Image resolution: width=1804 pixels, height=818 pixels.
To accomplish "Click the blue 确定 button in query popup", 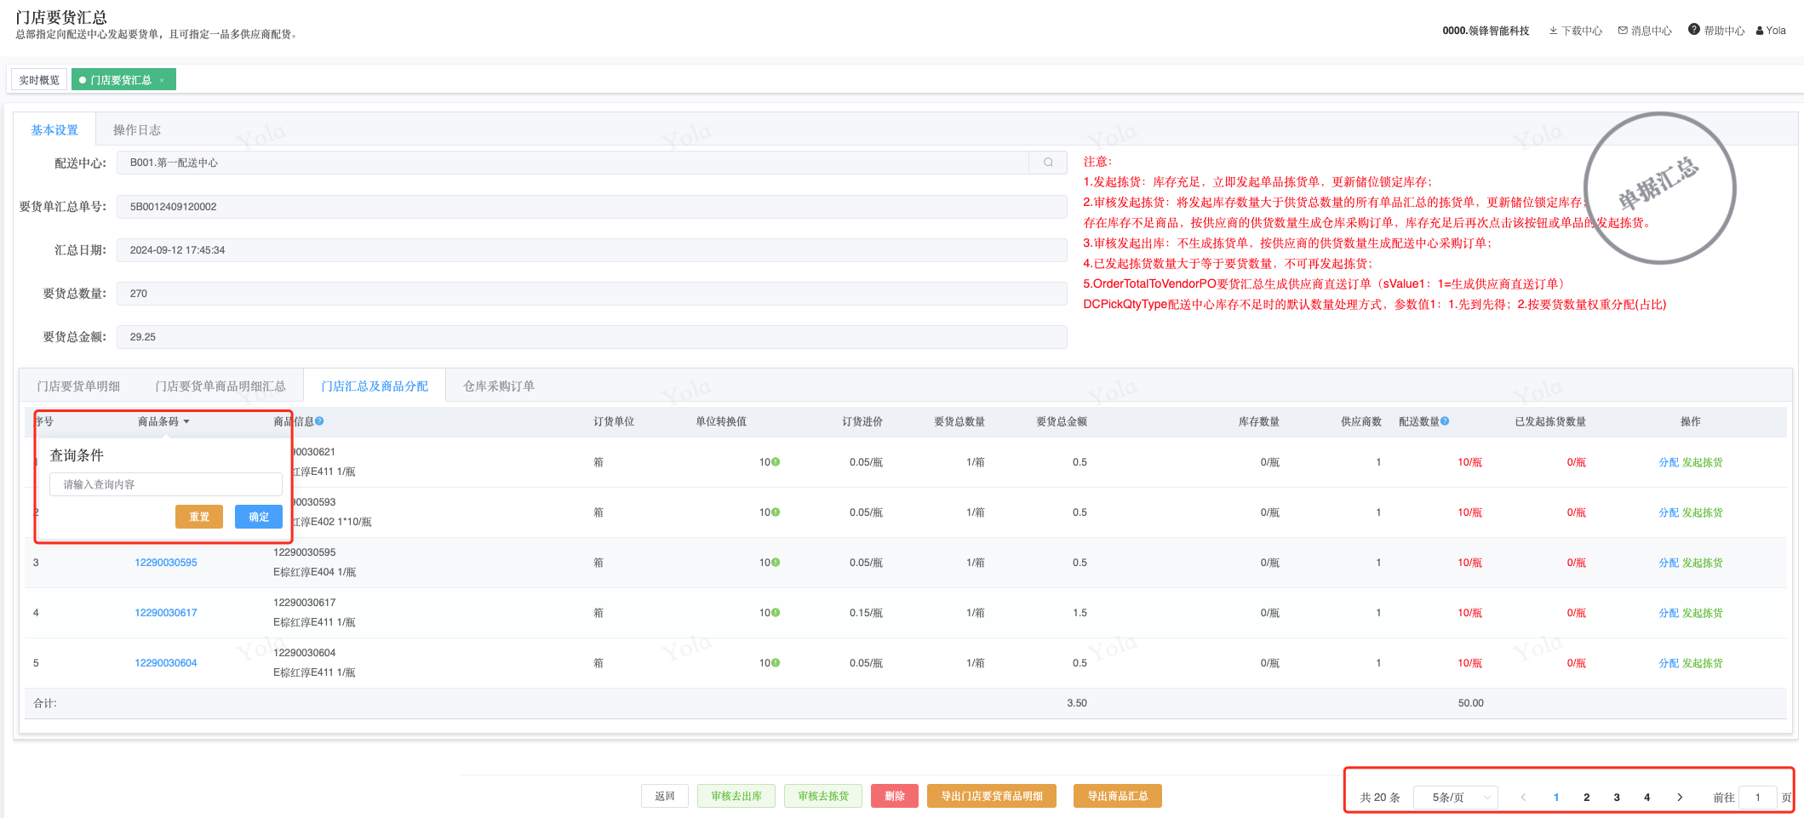I will [x=258, y=517].
